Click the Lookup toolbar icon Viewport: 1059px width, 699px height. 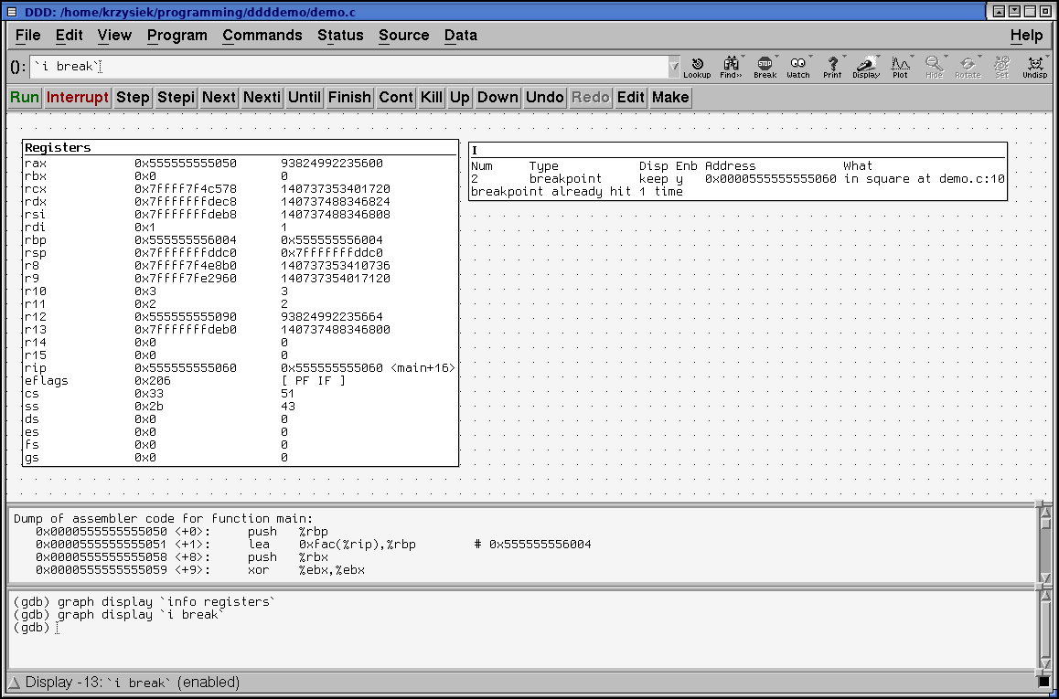[x=697, y=67]
